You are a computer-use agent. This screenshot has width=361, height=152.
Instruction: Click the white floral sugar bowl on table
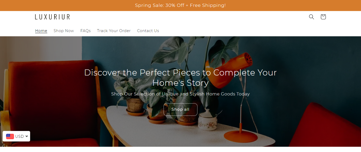tap(208, 121)
